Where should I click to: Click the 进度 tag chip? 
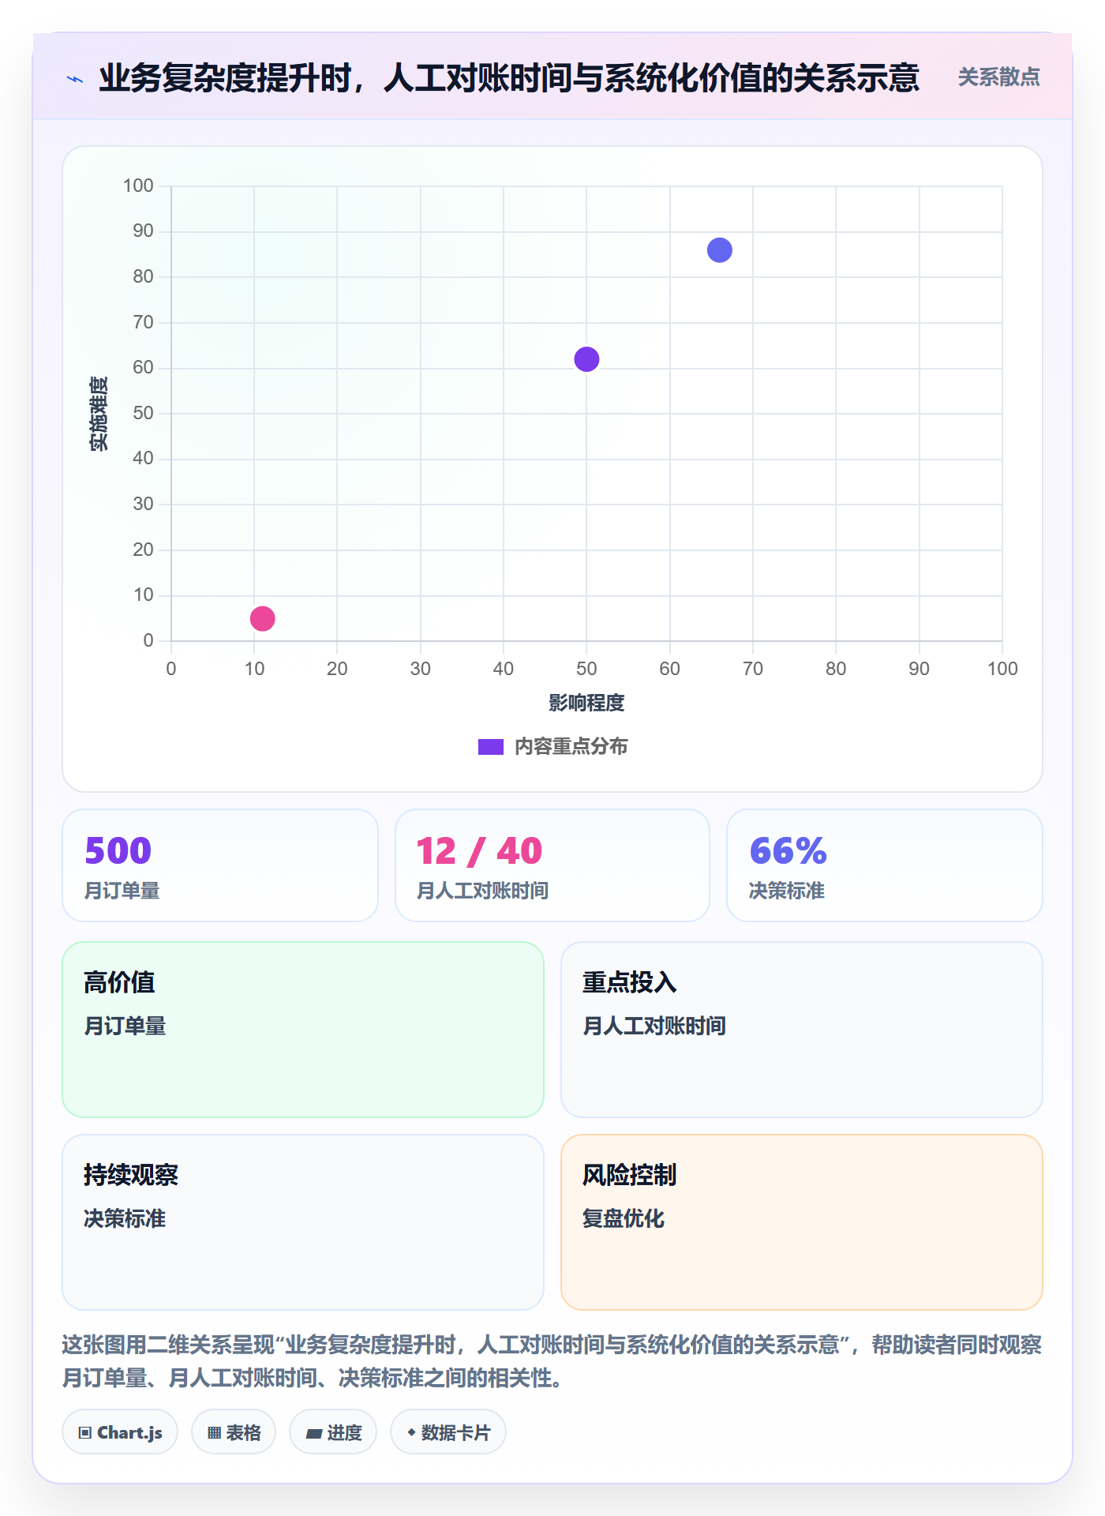pos(333,1432)
